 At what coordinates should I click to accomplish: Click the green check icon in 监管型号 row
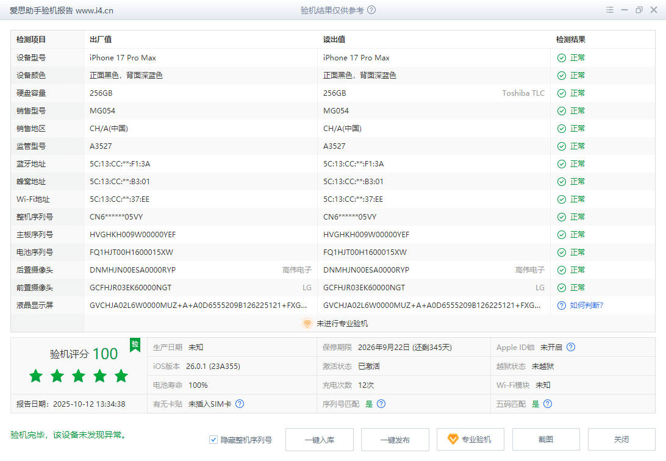pyautogui.click(x=562, y=146)
